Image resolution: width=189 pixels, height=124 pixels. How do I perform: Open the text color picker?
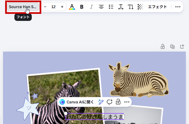click(72, 7)
